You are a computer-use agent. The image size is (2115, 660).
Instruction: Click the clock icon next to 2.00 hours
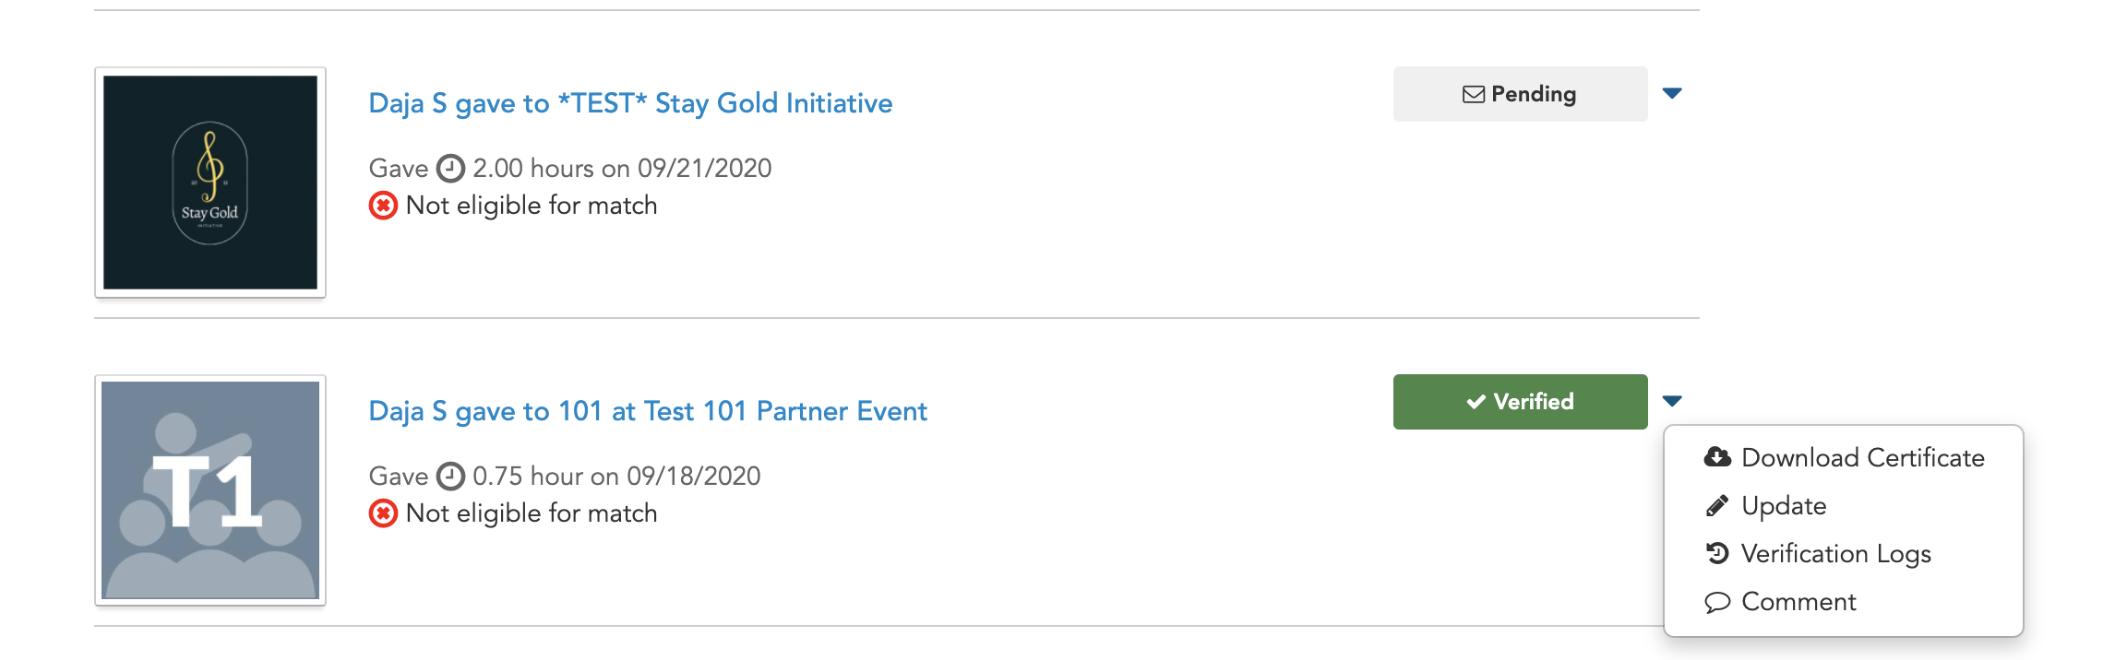450,168
